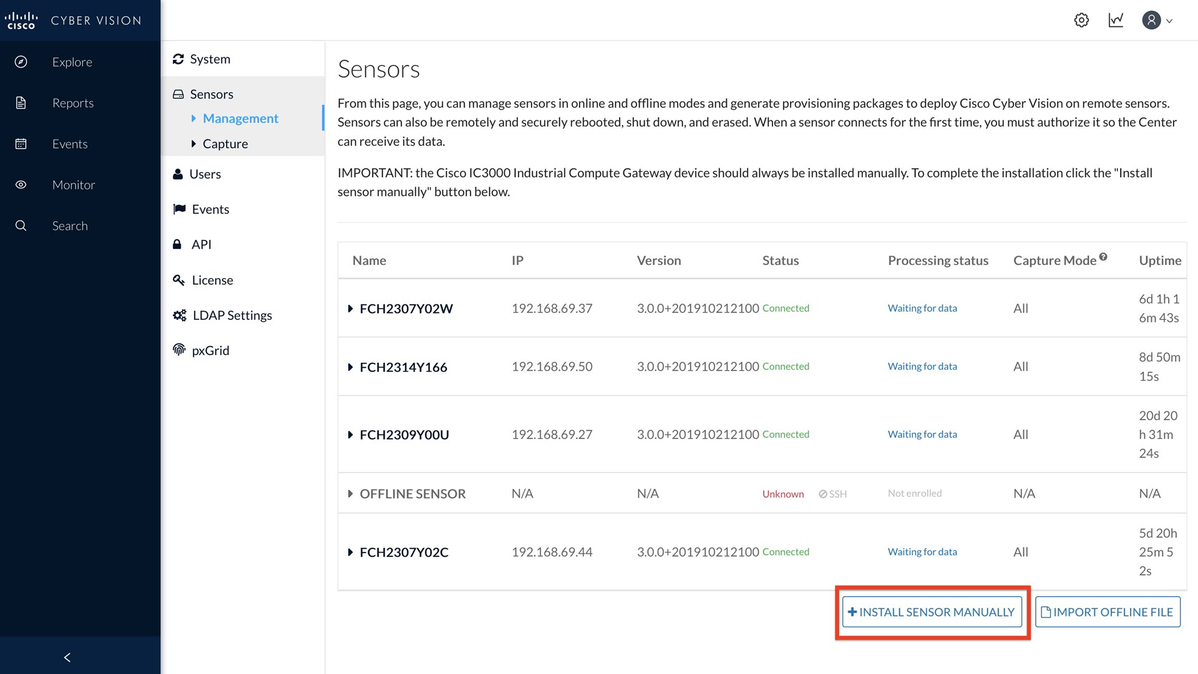1198x674 pixels.
Task: Open the License admin section
Action: [213, 280]
